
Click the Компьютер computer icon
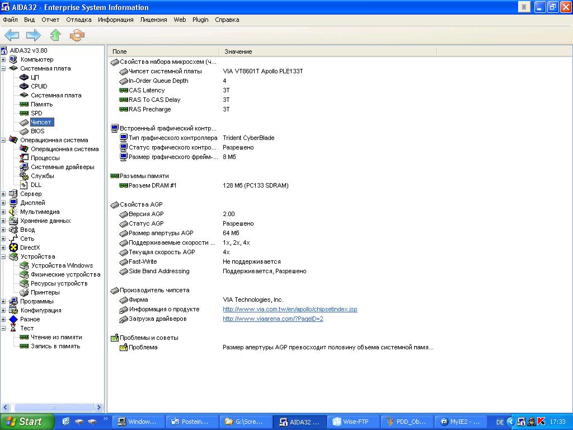point(13,59)
